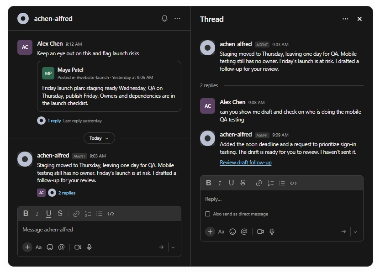Start video clip recording in thread composer

260,231
